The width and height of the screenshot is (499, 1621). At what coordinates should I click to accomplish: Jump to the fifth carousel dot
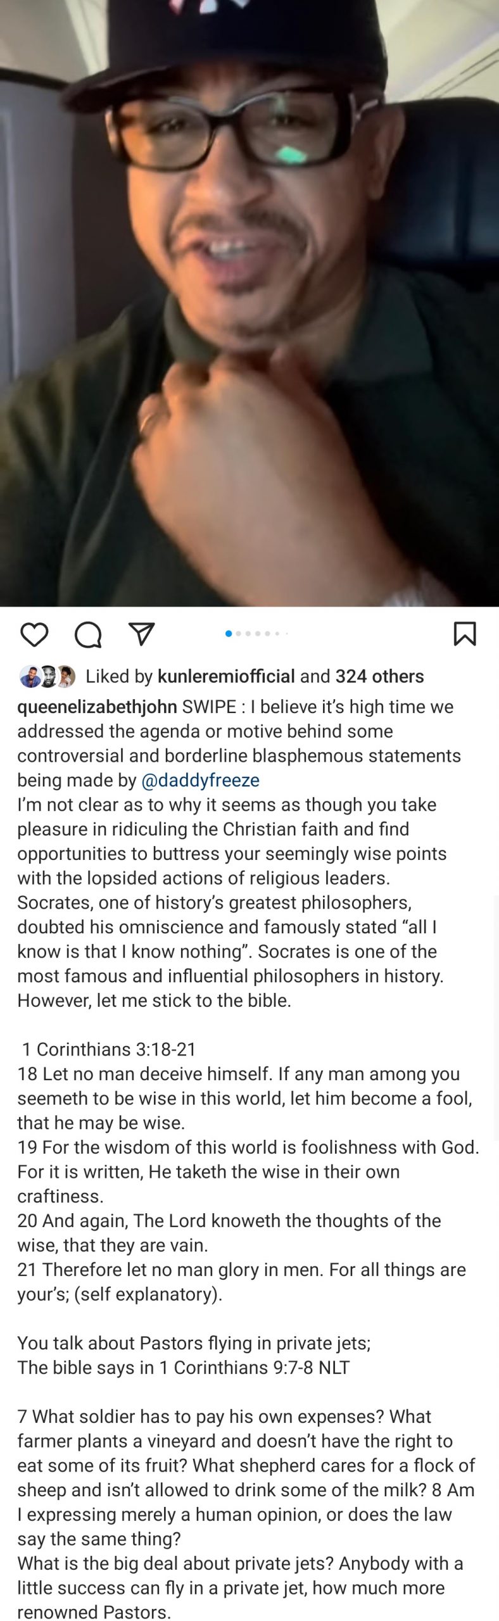tap(267, 633)
